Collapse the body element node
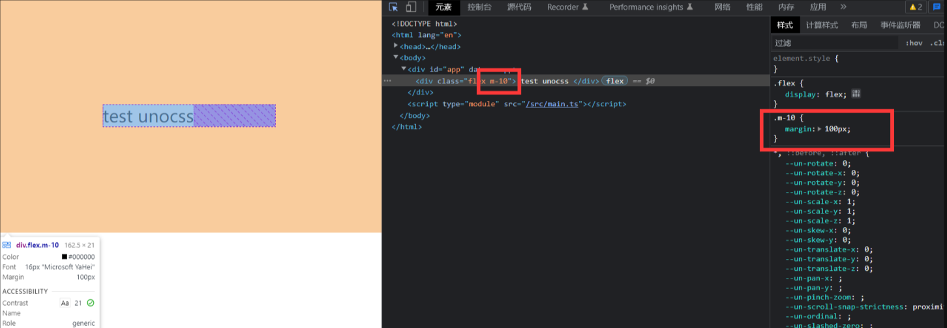Image resolution: width=947 pixels, height=328 pixels. (396, 57)
